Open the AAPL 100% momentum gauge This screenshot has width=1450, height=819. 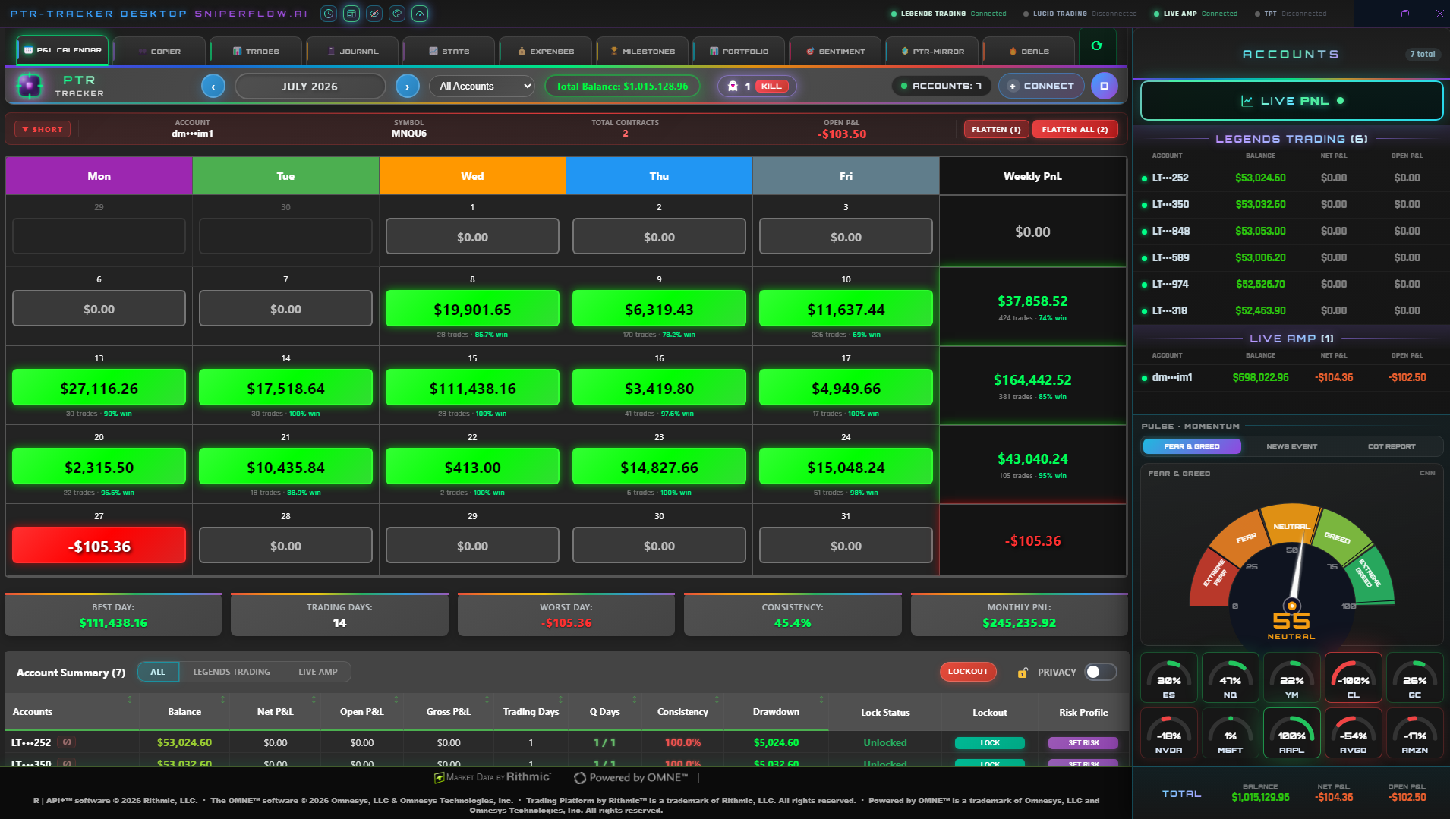click(1292, 733)
